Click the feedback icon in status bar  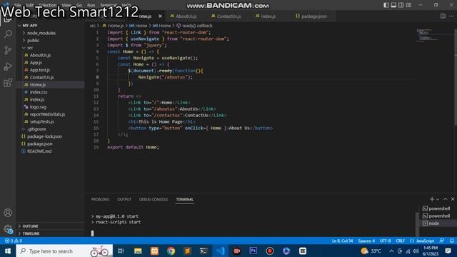442,241
